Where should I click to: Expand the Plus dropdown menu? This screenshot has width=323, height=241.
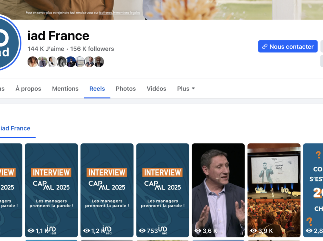point(186,89)
